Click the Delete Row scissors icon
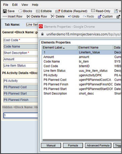This screenshot has height=154, width=122. [x=28, y=17]
